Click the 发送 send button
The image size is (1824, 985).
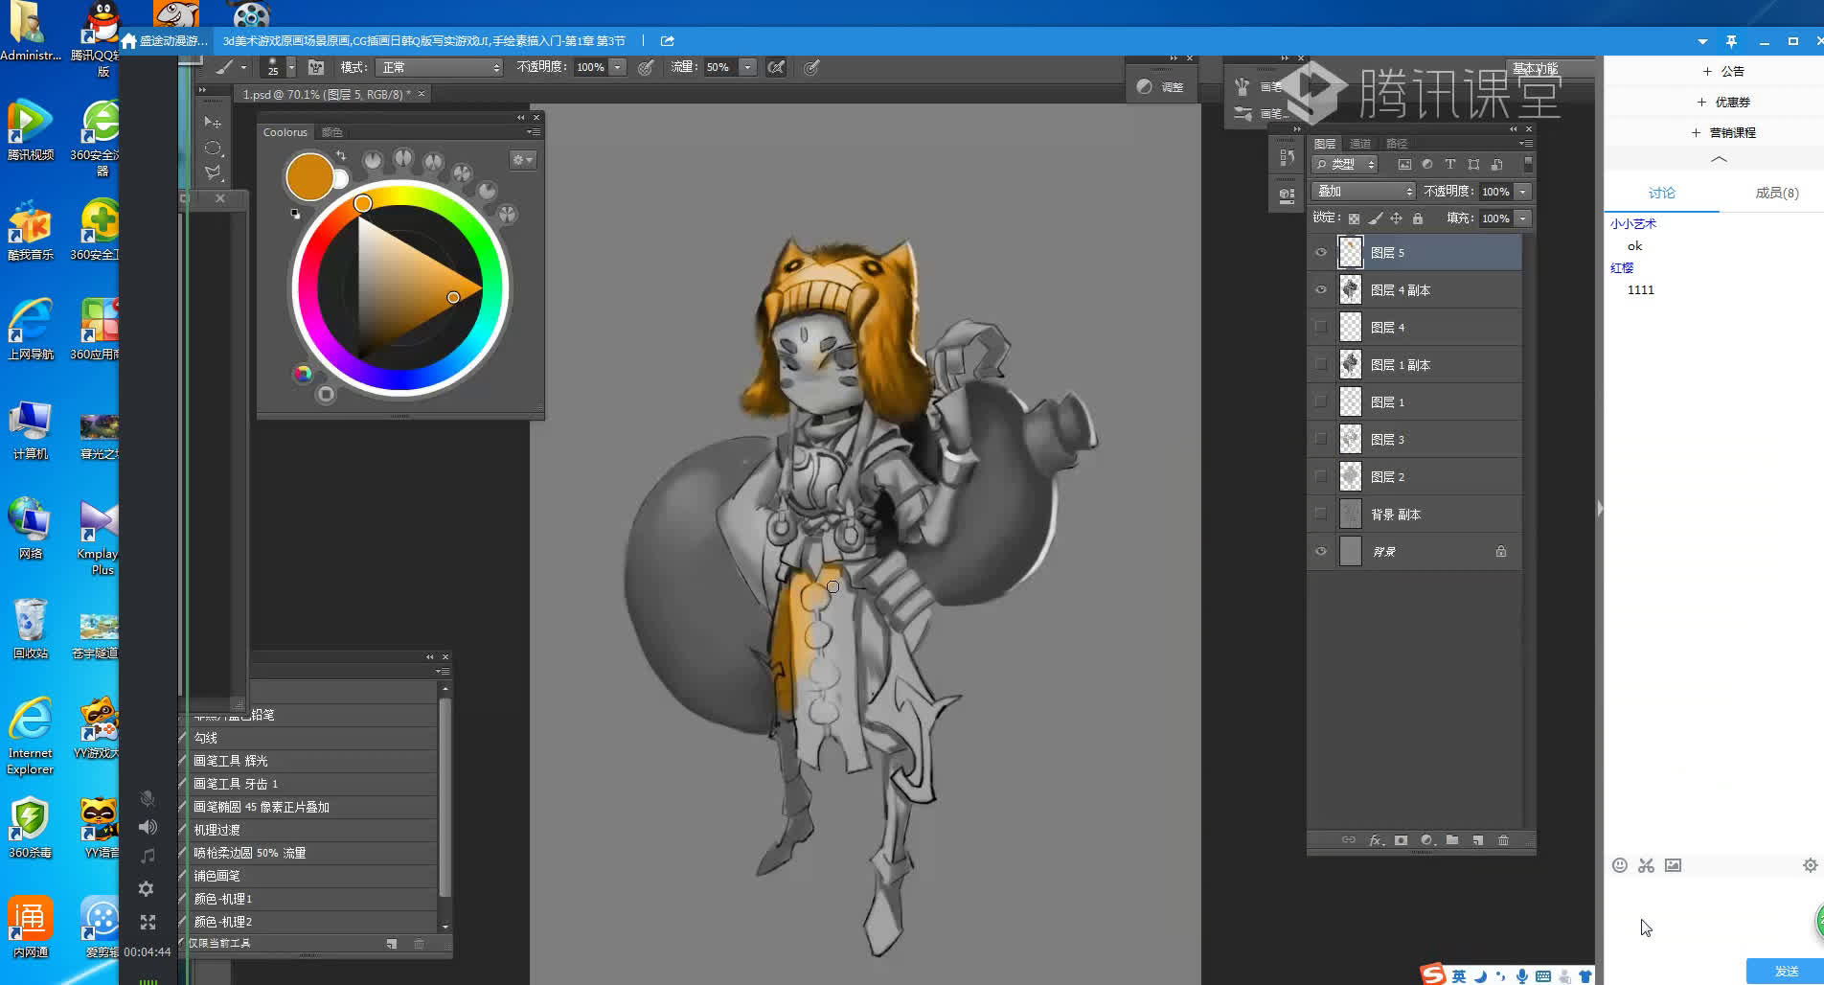(1786, 971)
